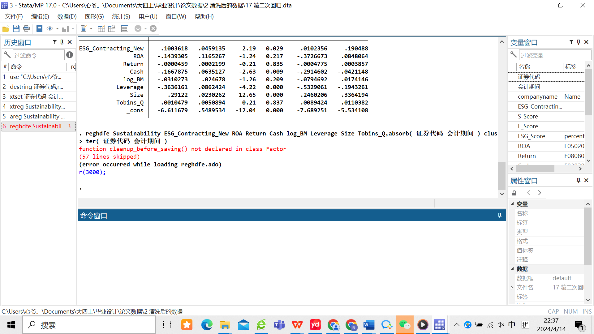This screenshot has width=594, height=334.
Task: Open the Data Browser magnifier icon
Action: (112, 29)
